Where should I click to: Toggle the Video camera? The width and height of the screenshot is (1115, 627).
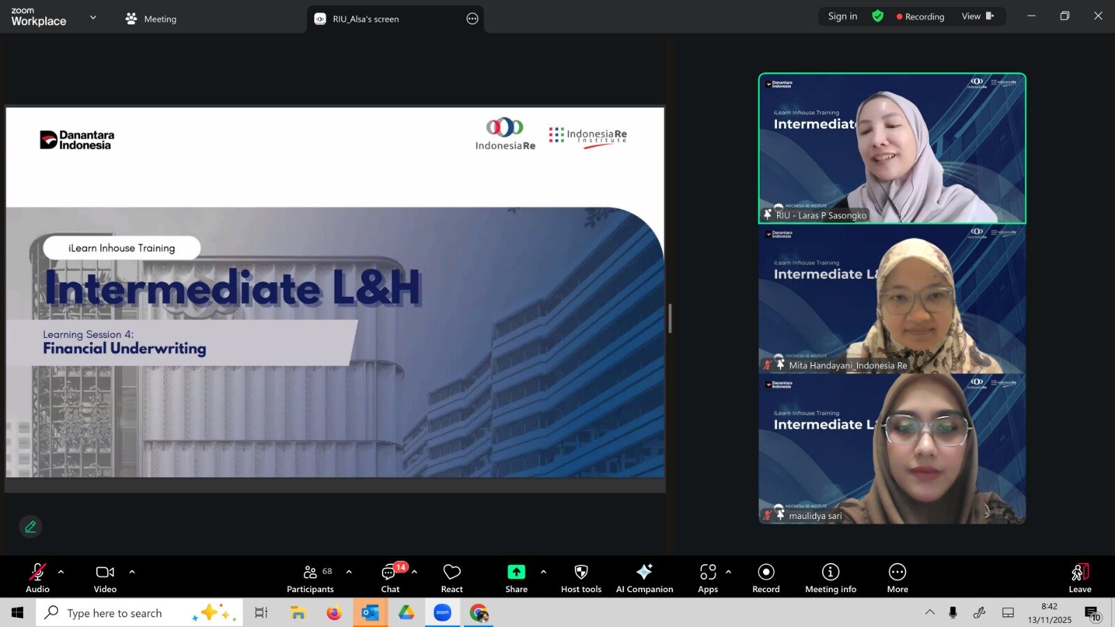pos(105,578)
